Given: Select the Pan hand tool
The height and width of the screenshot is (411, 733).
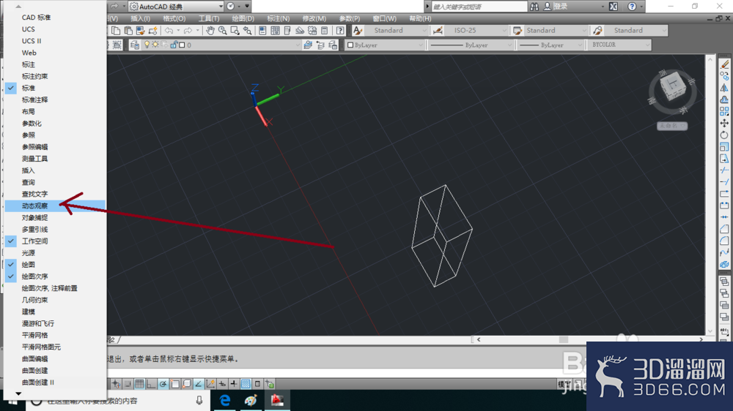Looking at the screenshot, I should tap(210, 31).
